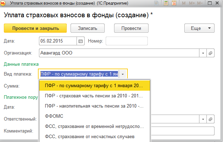Click the Сумма label
The width and height of the screenshot is (224, 142).
tap(12, 86)
